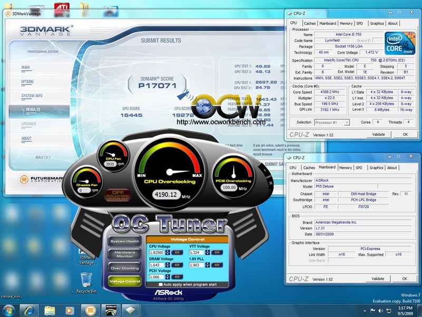The image size is (422, 317).
Task: Launch Internet Explorer from the taskbar
Action: pos(29,311)
